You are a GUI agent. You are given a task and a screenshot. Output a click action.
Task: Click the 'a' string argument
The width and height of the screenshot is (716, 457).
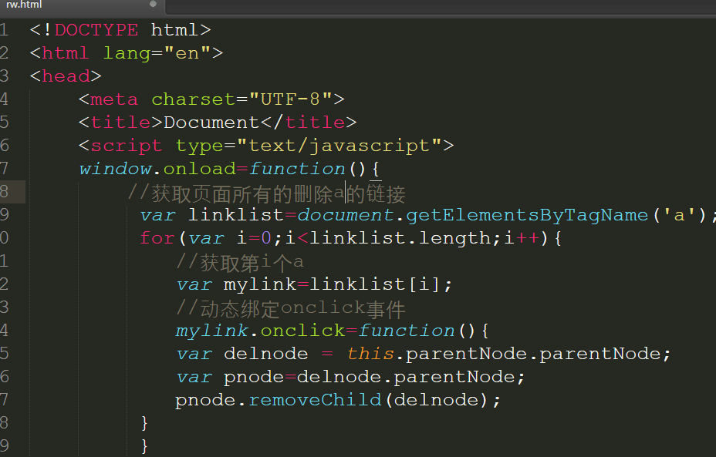pyautogui.click(x=679, y=215)
